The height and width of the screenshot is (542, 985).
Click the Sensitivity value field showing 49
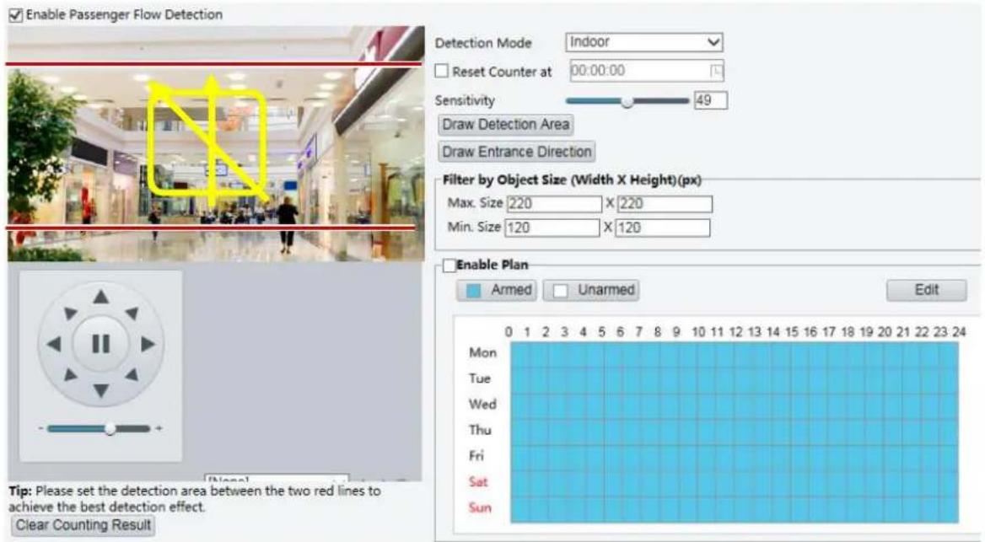710,100
